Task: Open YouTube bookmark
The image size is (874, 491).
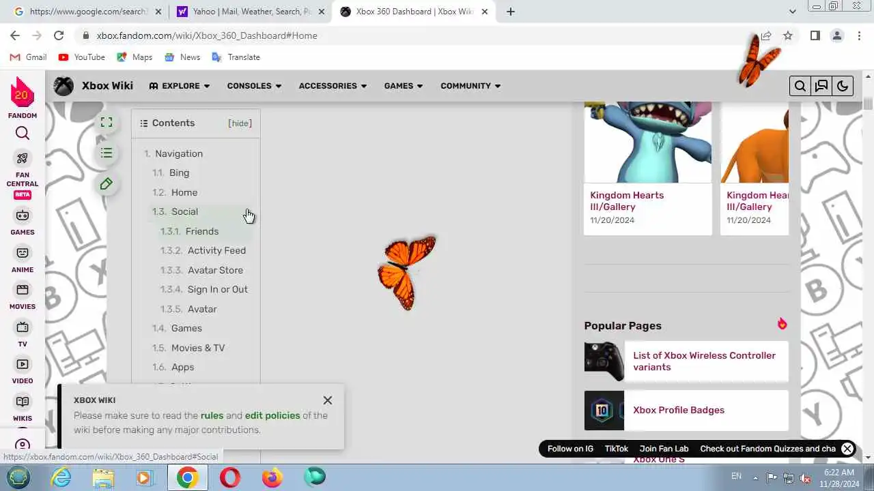Action: pos(82,57)
